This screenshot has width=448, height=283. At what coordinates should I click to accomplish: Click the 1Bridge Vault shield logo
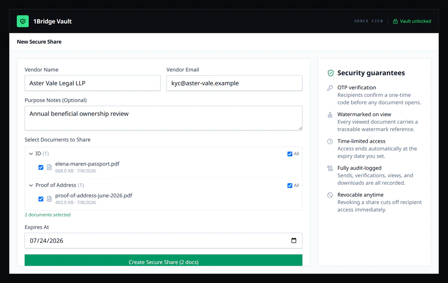23,21
